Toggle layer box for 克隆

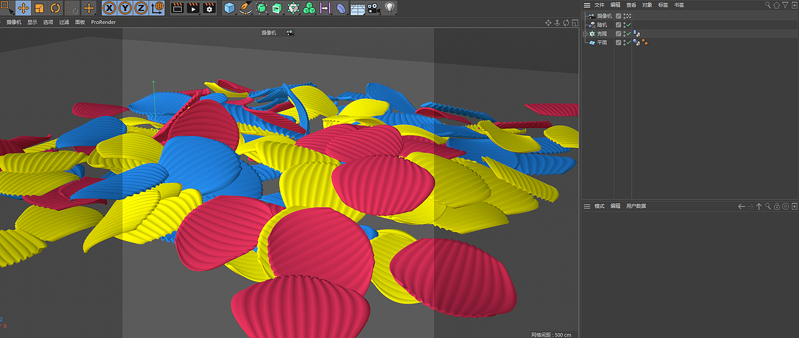click(x=619, y=34)
